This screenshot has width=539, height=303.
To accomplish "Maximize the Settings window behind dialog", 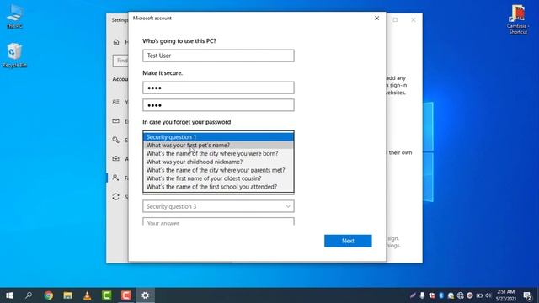I will (395, 20).
